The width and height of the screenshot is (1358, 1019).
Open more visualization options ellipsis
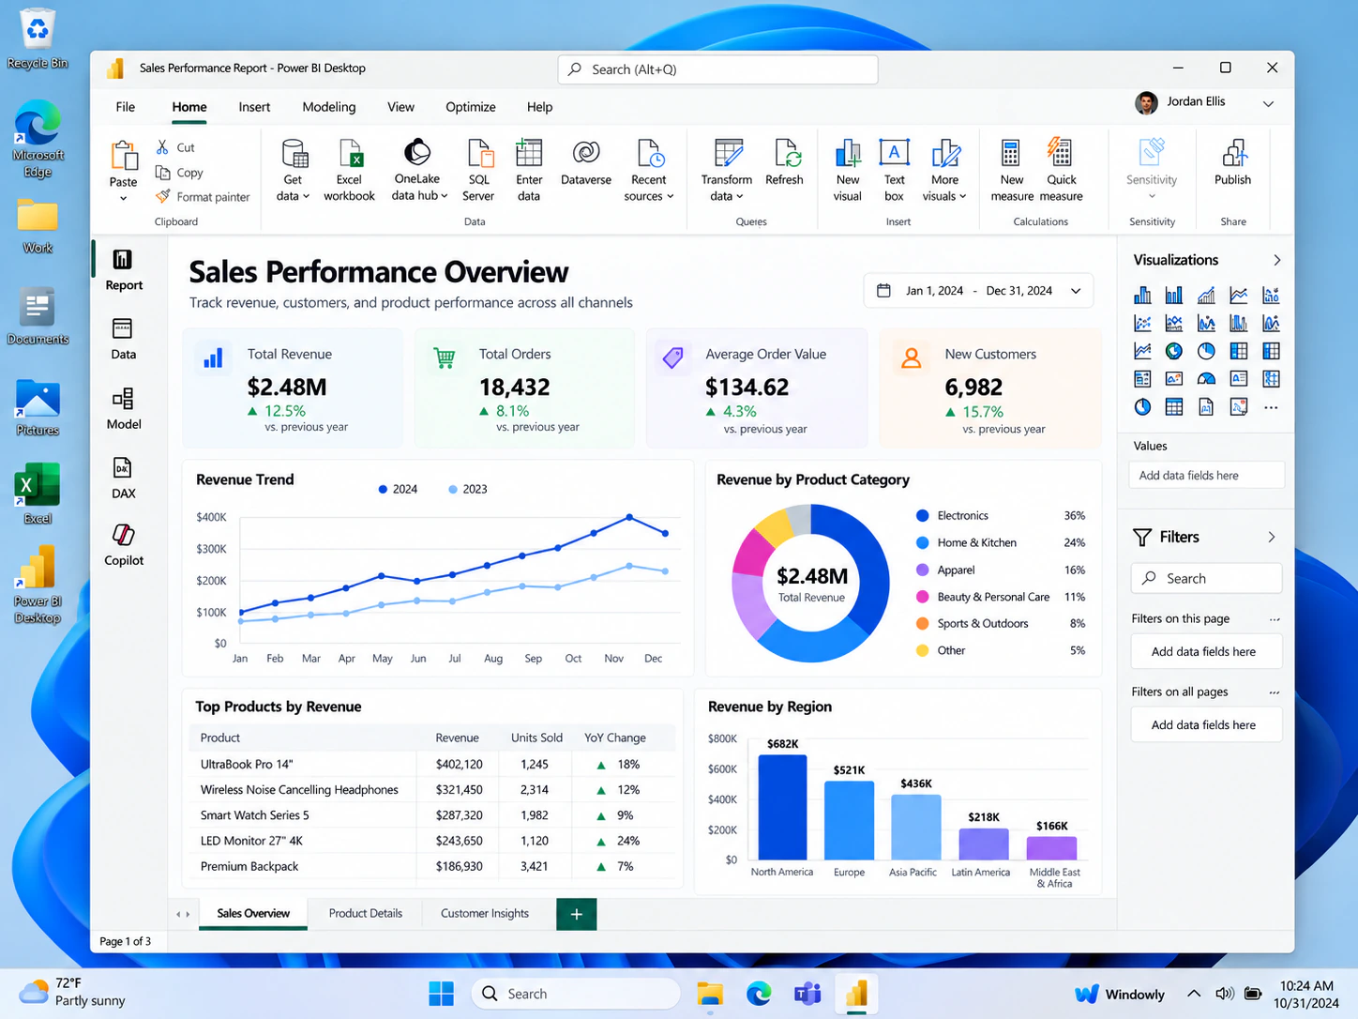coord(1271,407)
